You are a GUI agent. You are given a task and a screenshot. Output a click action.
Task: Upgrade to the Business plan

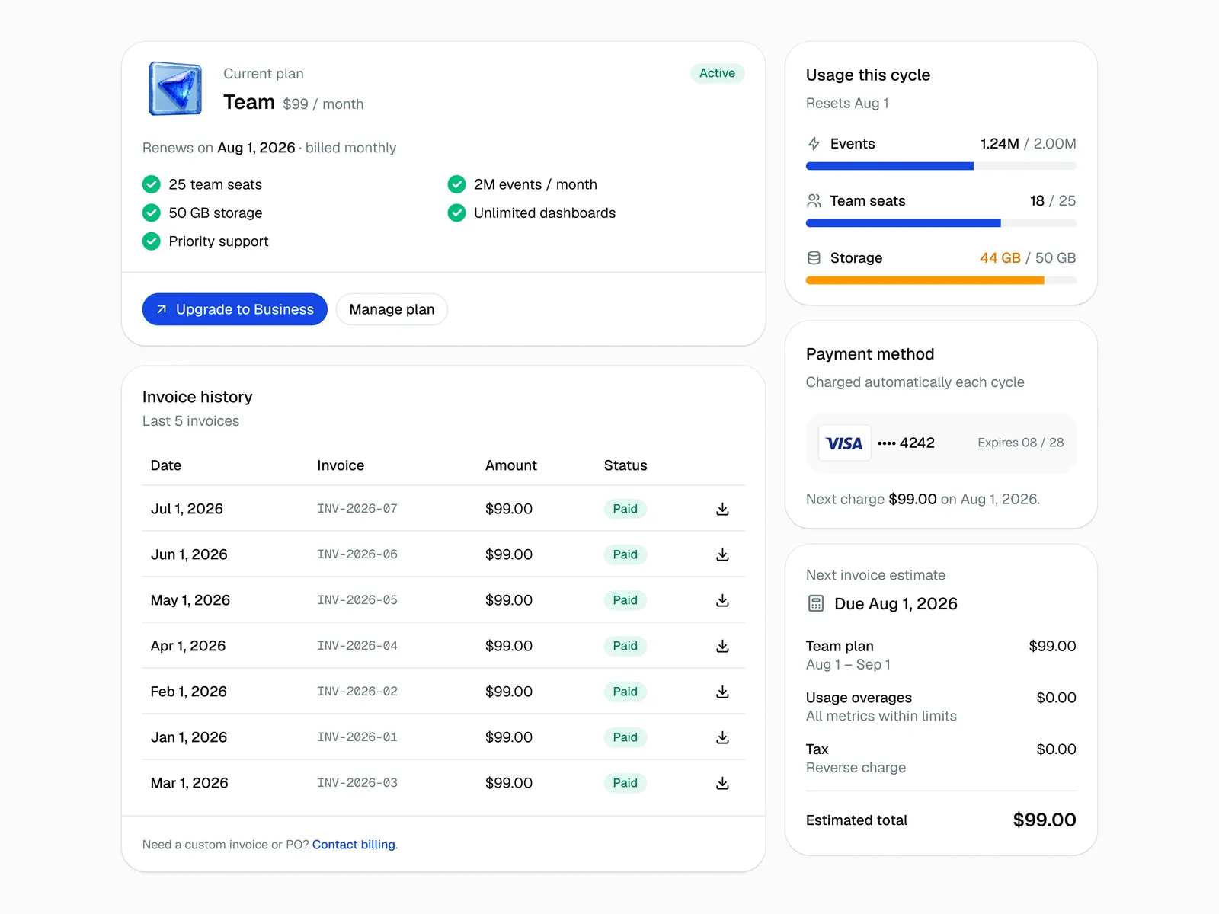pos(235,309)
